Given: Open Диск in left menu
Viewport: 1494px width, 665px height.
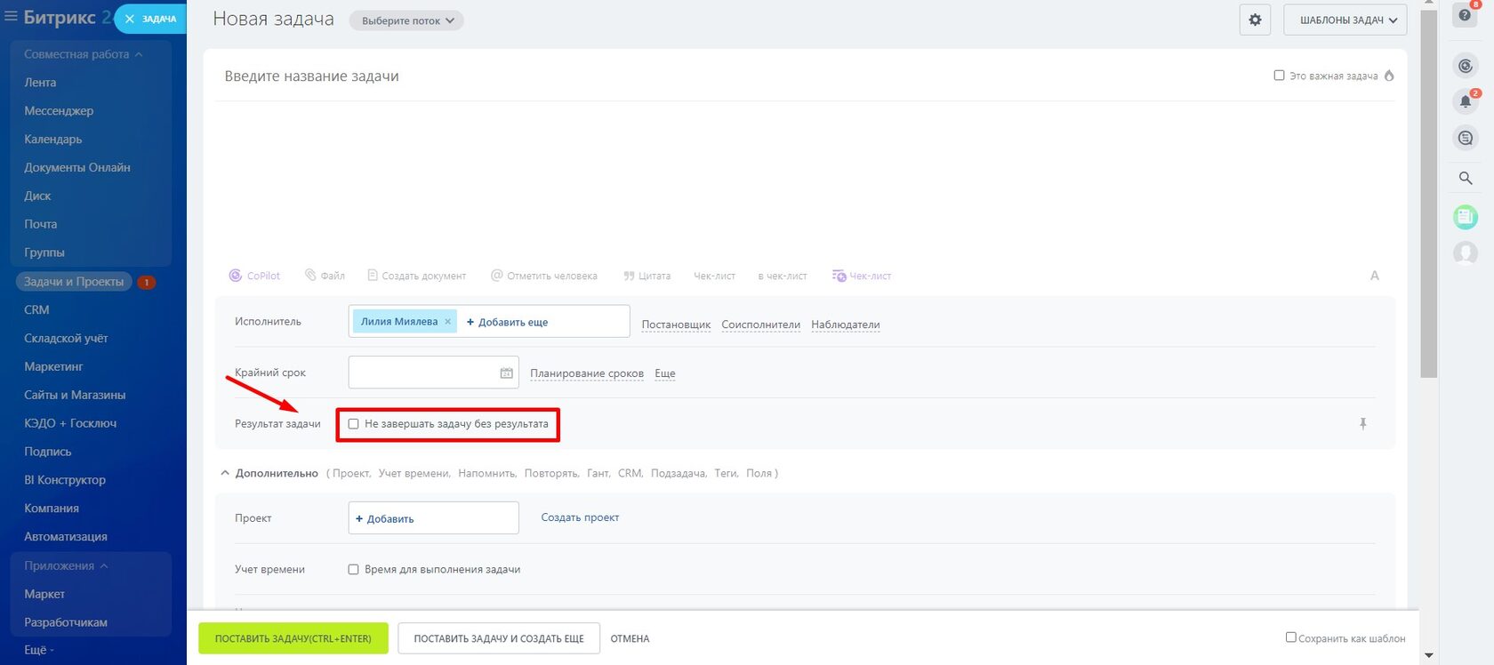Looking at the screenshot, I should (x=37, y=196).
